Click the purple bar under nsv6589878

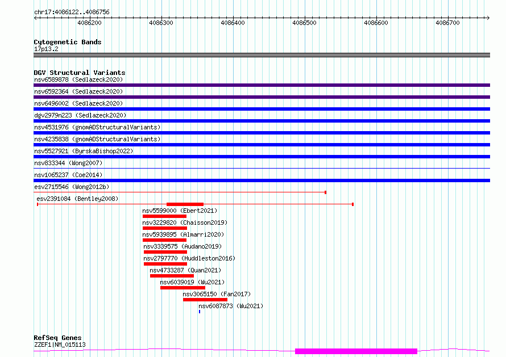click(262, 85)
